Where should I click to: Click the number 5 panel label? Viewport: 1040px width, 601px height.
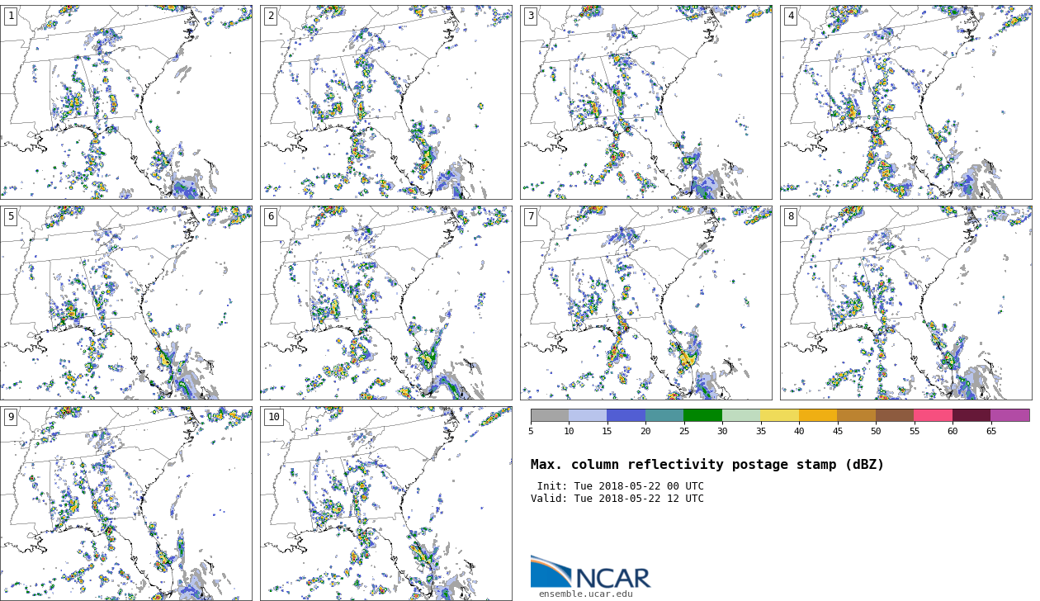pyautogui.click(x=11, y=216)
